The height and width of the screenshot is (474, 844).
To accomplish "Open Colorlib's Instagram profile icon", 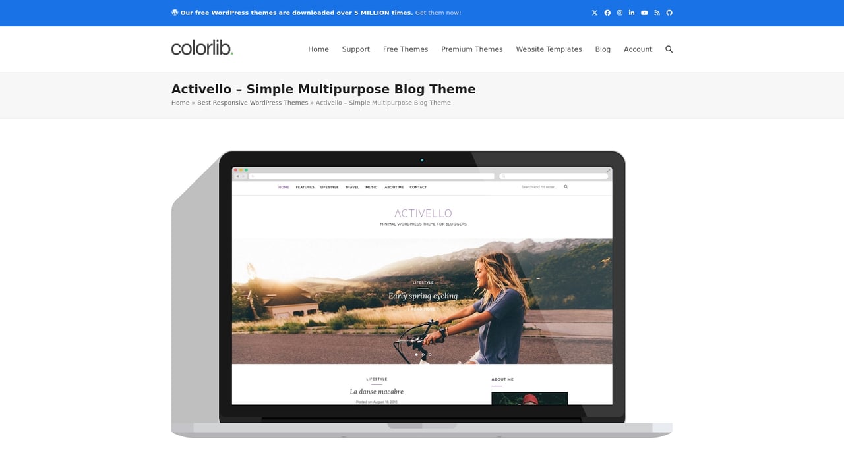I will click(619, 13).
